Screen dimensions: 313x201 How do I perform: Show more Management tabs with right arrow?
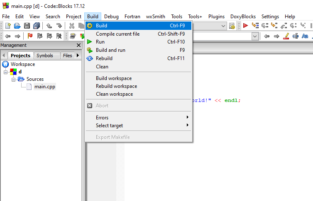click(x=78, y=55)
